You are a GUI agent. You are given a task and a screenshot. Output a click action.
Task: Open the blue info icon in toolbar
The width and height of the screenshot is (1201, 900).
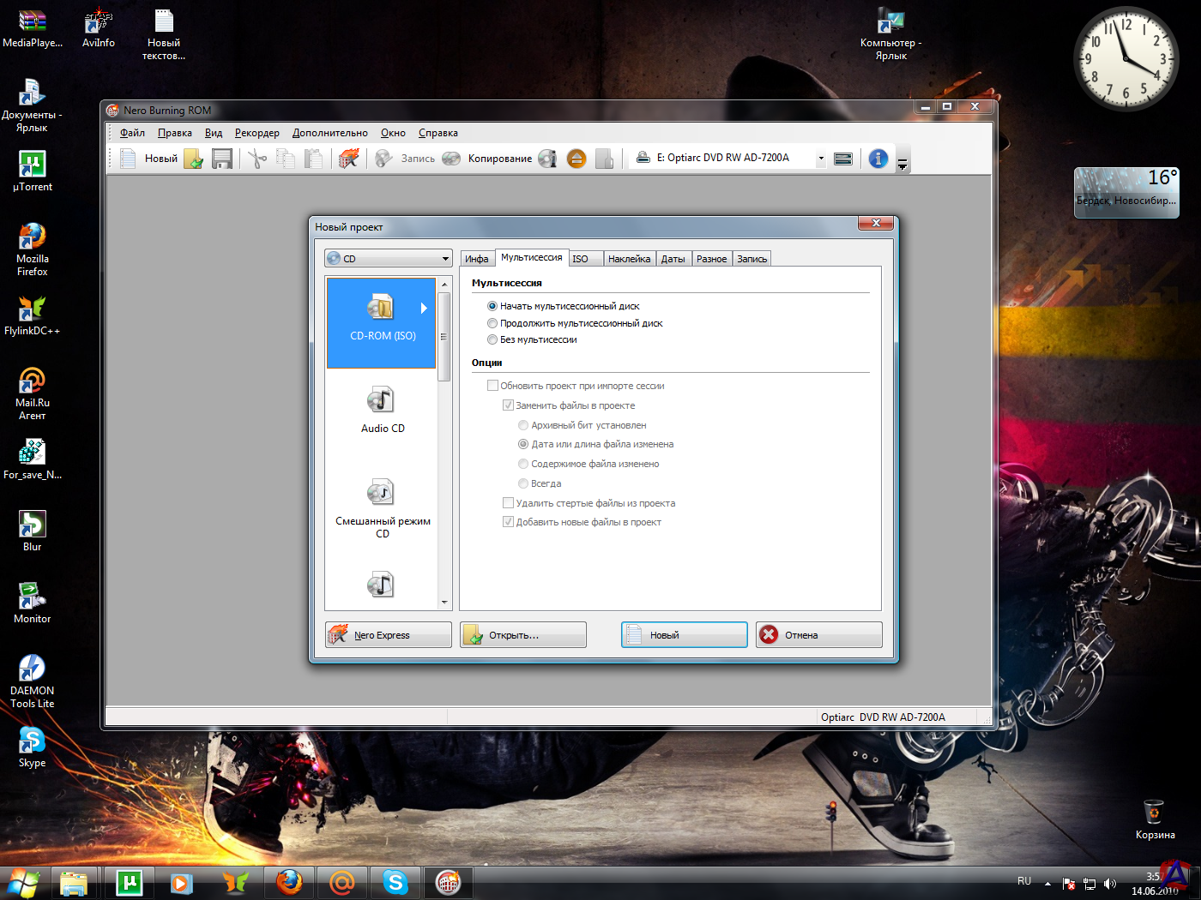coord(878,159)
